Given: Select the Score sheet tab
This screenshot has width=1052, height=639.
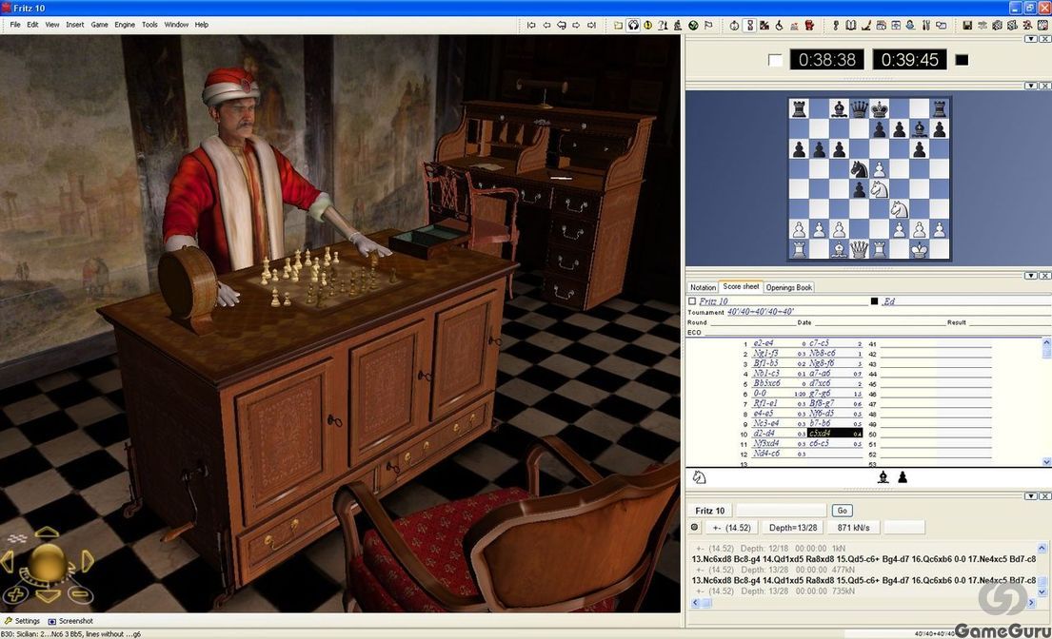Looking at the screenshot, I should 741,286.
